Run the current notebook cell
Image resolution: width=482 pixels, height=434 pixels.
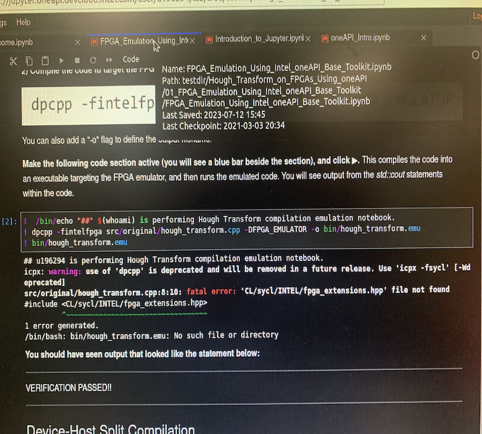[61, 59]
